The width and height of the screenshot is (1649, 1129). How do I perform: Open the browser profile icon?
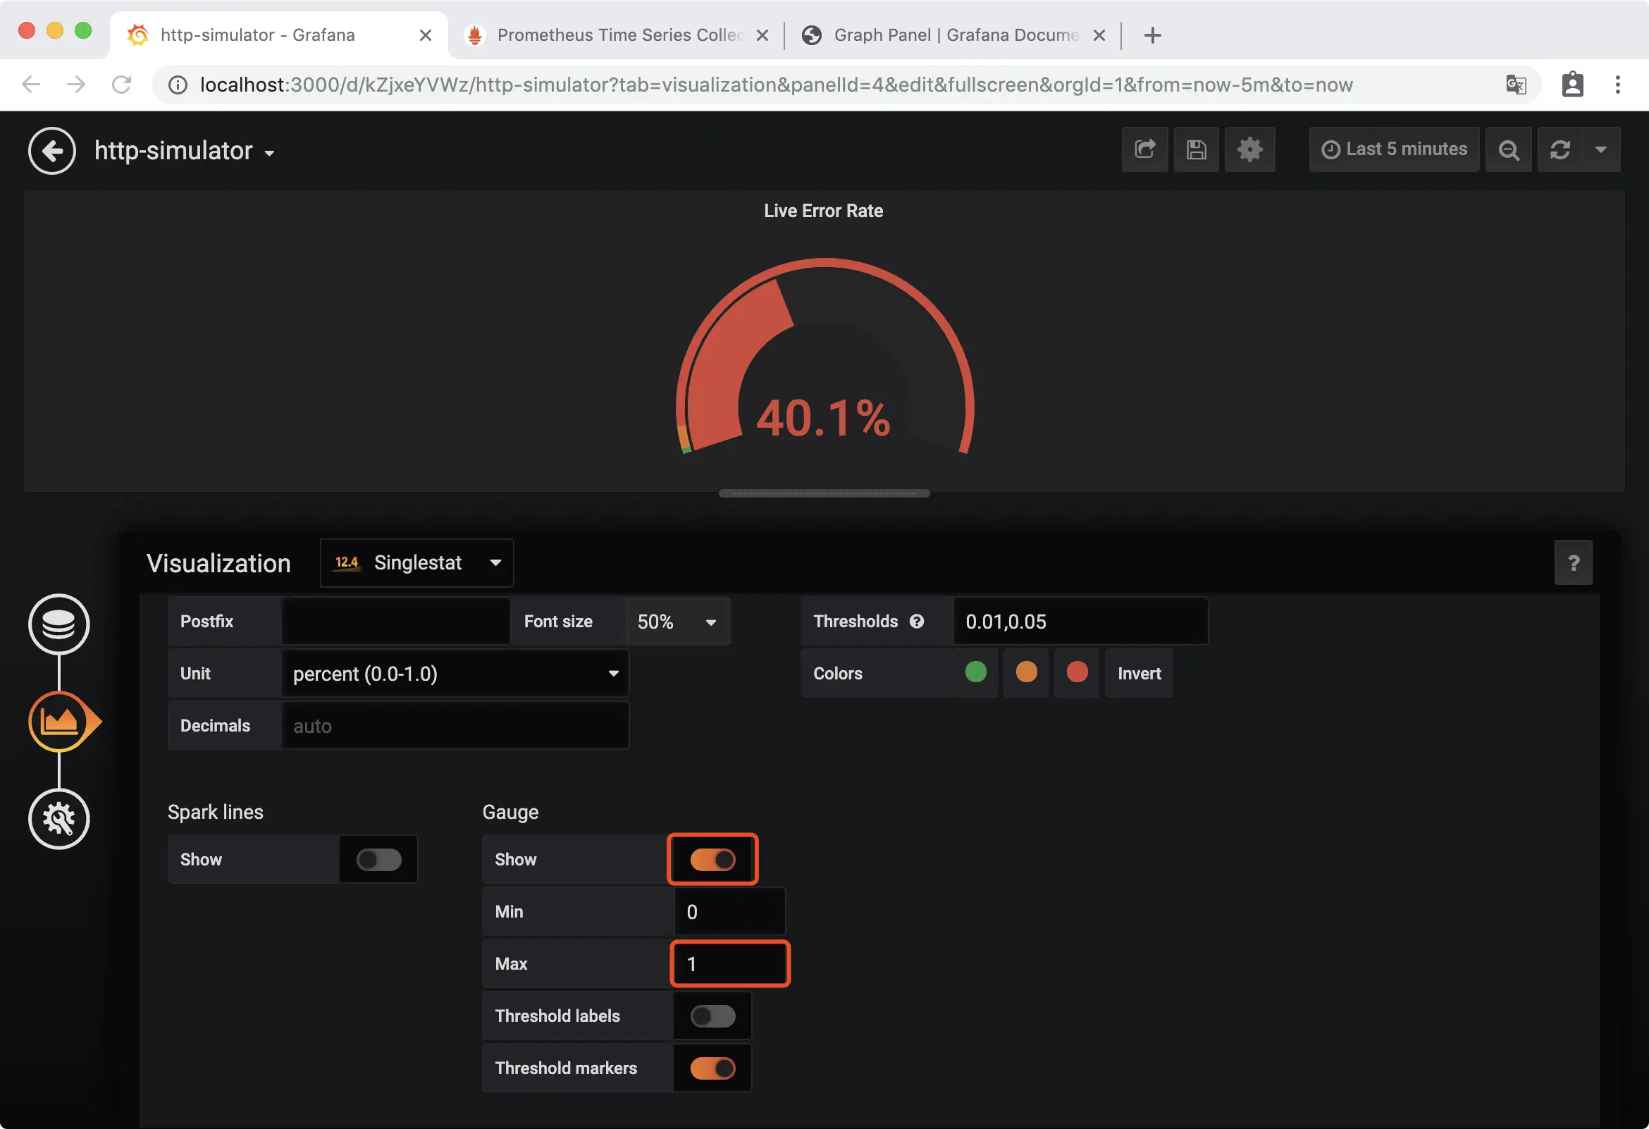(1572, 85)
